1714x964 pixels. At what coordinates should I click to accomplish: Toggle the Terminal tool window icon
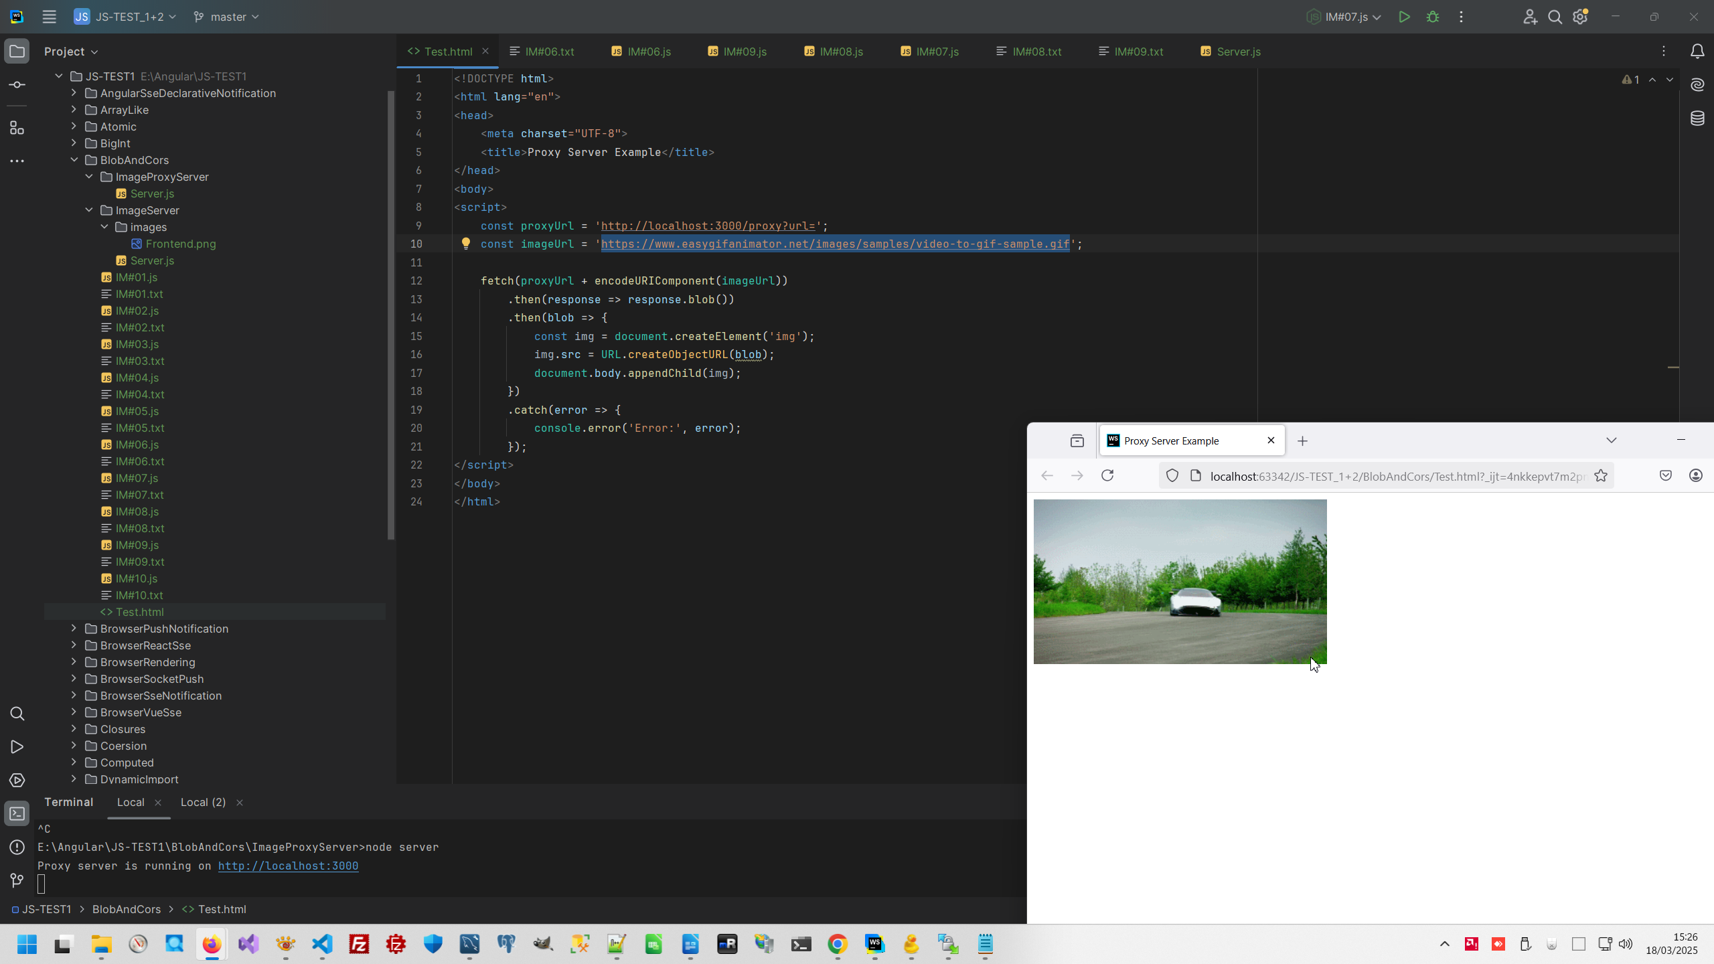click(x=17, y=813)
